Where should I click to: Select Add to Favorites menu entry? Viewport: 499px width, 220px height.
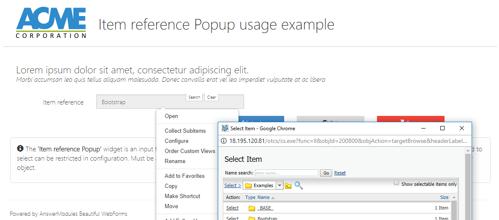[184, 176]
